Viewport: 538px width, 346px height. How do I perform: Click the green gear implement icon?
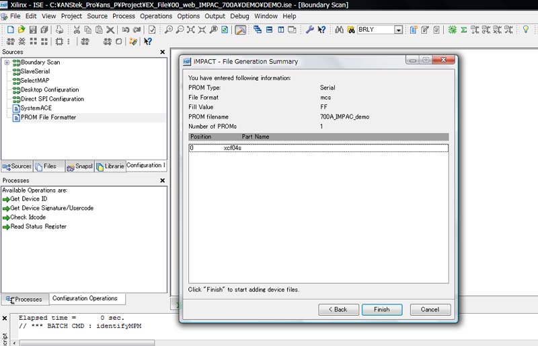pyautogui.click(x=452, y=30)
